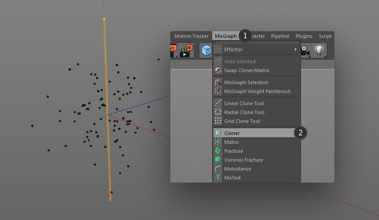Open the Edit Render Settings clapperboard icon
The height and width of the screenshot is (220, 379).
pos(186,50)
